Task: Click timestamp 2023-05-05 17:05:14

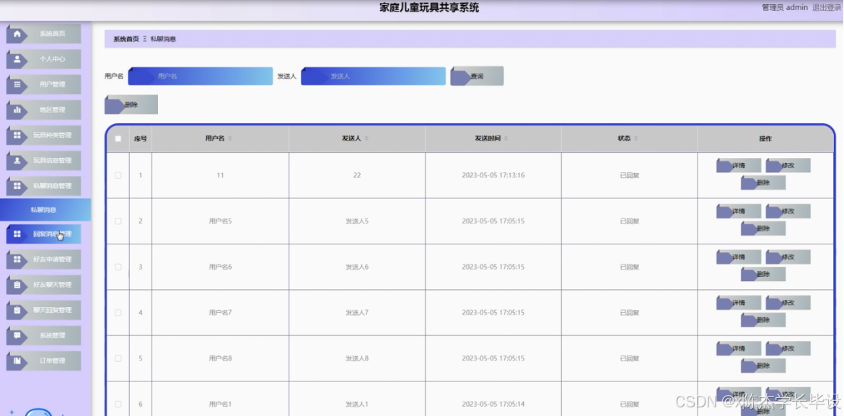Action: (493, 404)
